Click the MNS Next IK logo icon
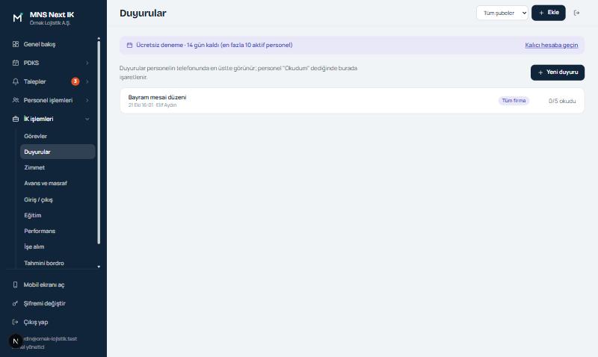The image size is (598, 357). (x=17, y=17)
